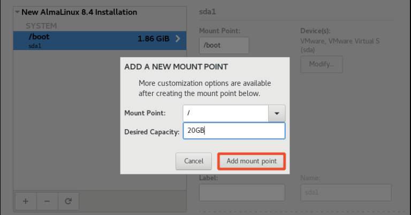This screenshot has width=411, height=215.
Task: Click the reload storage configuration icon
Action: pos(68,201)
